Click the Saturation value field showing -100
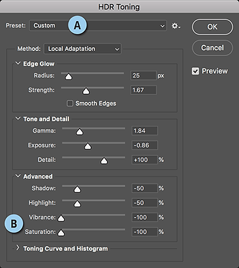 pos(144,231)
